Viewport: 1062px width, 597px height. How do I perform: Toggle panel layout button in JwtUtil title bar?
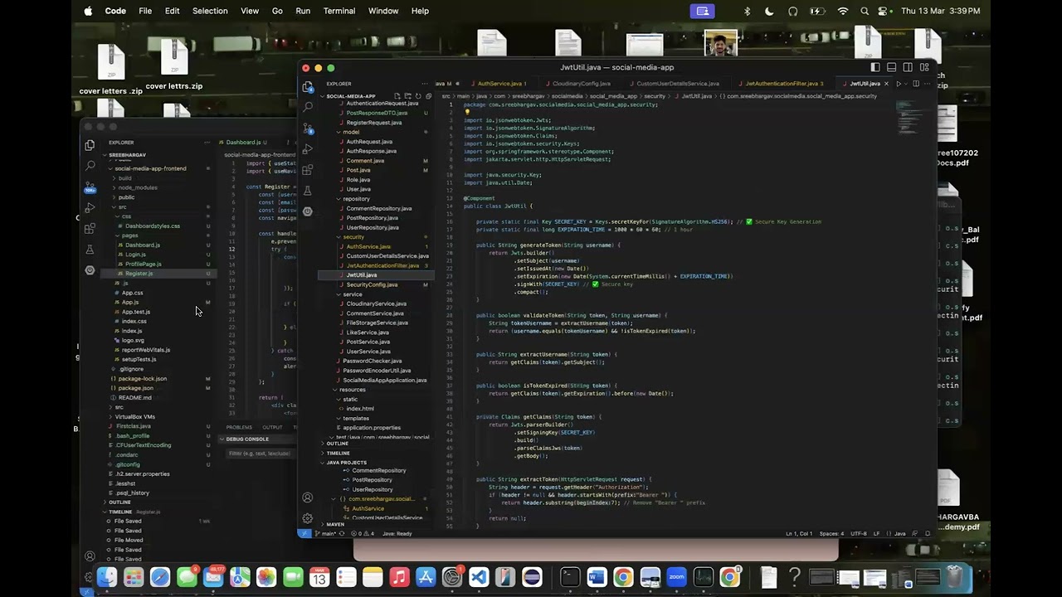[891, 67]
